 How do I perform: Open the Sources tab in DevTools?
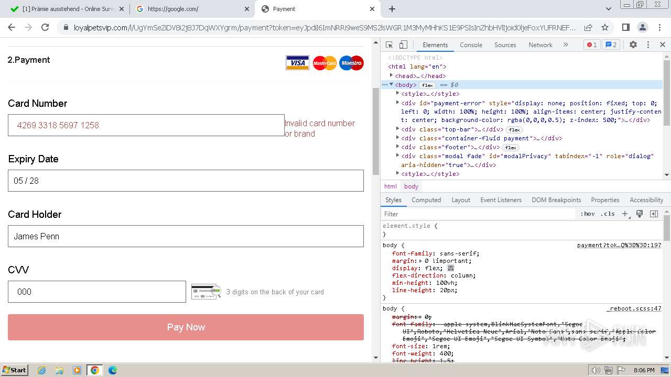pyautogui.click(x=505, y=45)
